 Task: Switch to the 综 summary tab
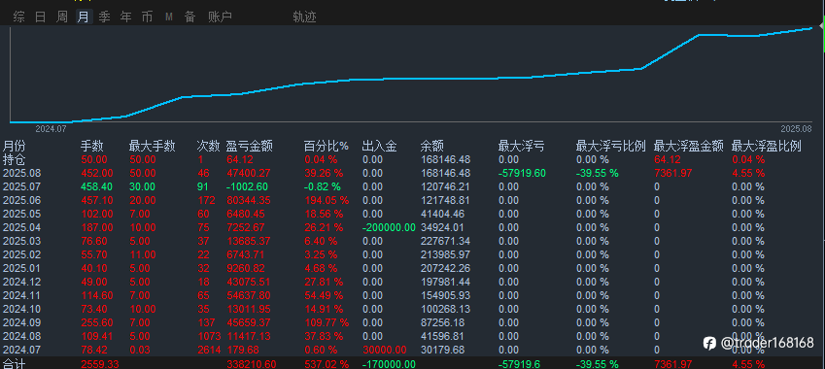point(18,17)
